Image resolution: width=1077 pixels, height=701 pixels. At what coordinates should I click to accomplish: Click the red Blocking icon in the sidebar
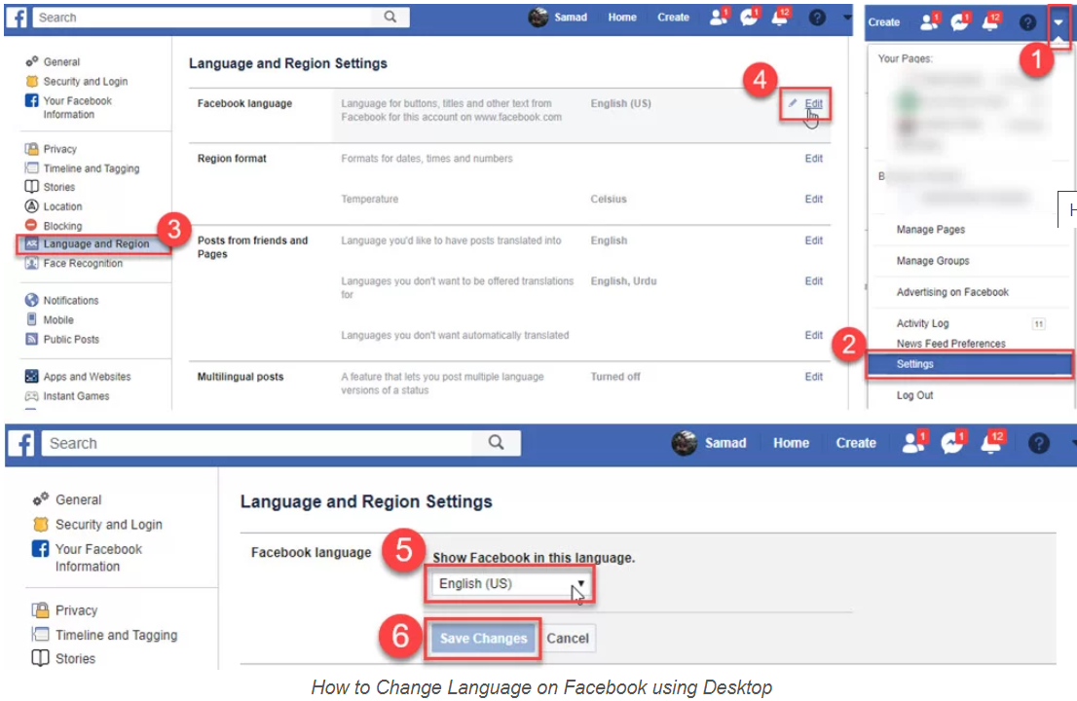(31, 225)
